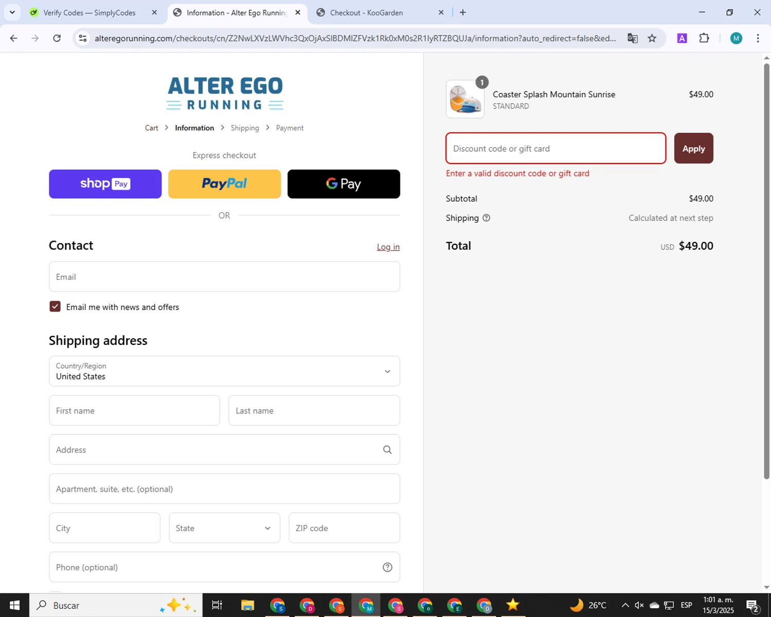
Task: Select the Information - Alter Ego Running tab
Action: pos(236,12)
